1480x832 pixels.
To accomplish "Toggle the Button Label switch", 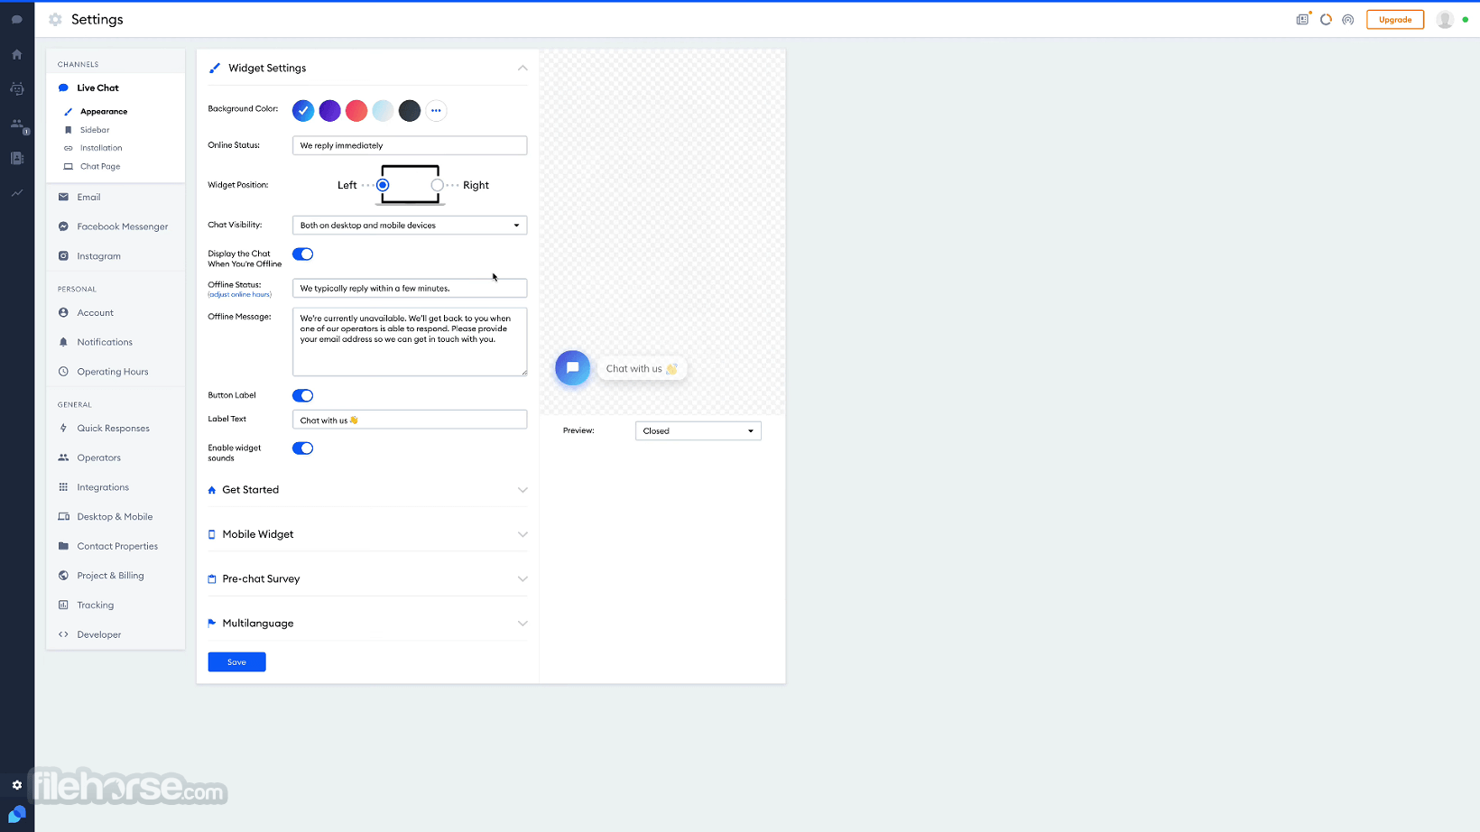I will click(x=303, y=395).
